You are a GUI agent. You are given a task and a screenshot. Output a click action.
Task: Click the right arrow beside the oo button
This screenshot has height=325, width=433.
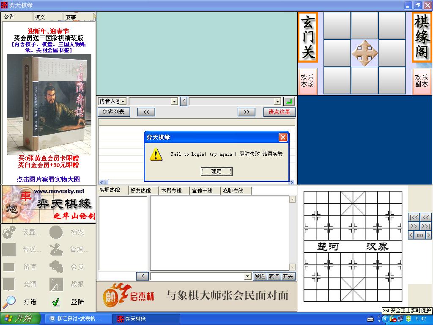coord(428,235)
